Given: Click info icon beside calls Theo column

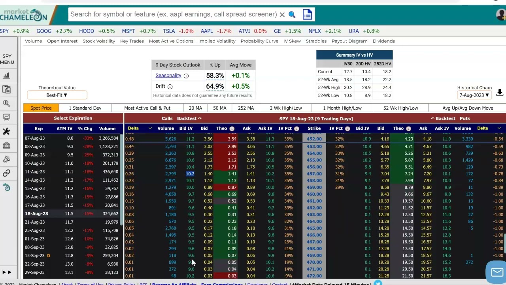Looking at the screenshot, I should pyautogui.click(x=232, y=129).
